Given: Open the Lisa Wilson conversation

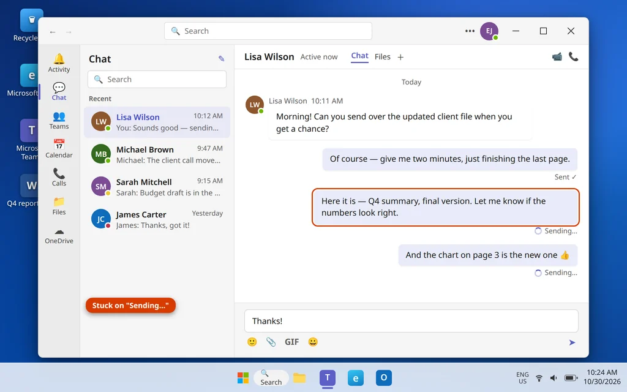Looking at the screenshot, I should coord(157,122).
